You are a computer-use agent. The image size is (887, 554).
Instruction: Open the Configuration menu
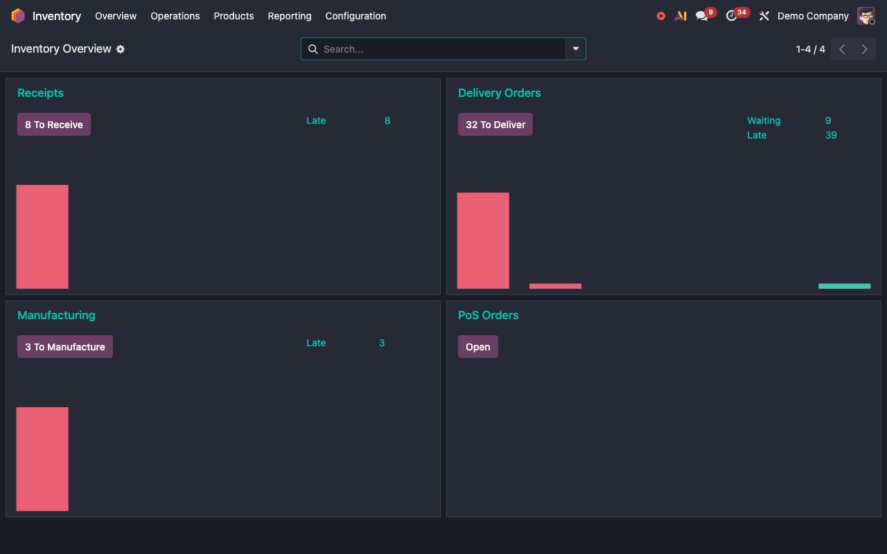(355, 16)
